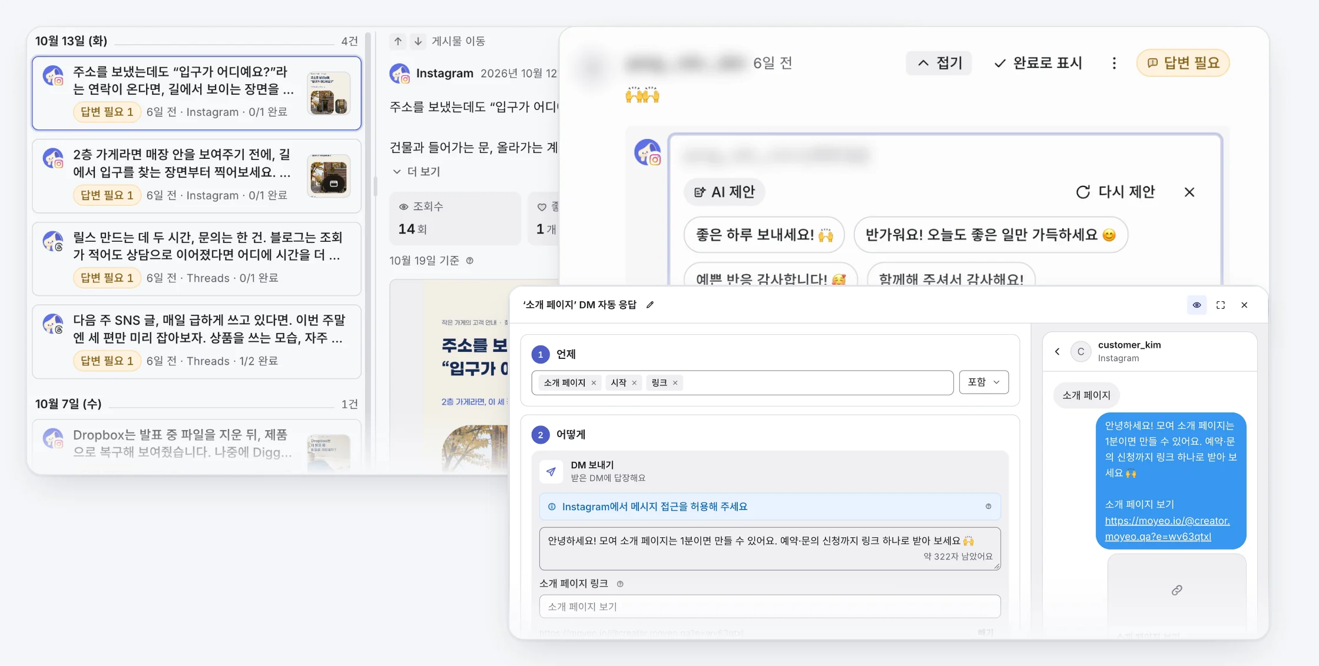Remove the '소개 페이지' keyword tag

(594, 383)
